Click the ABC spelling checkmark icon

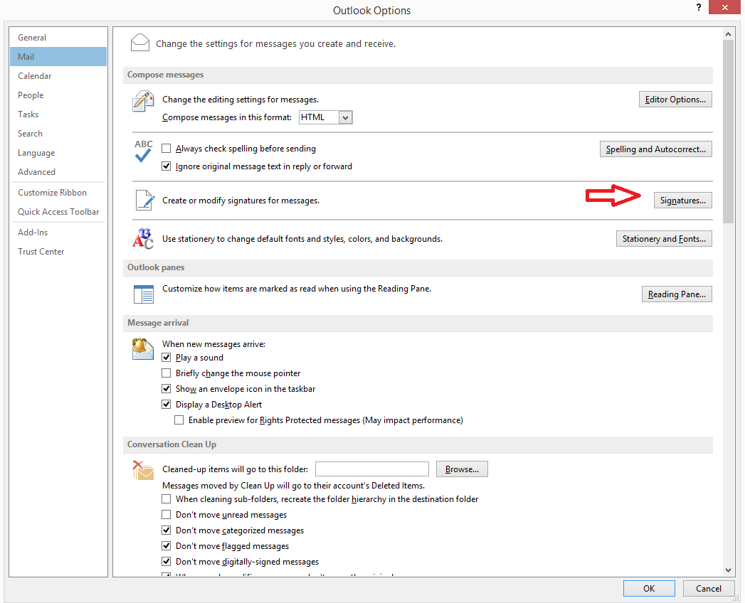[x=143, y=151]
